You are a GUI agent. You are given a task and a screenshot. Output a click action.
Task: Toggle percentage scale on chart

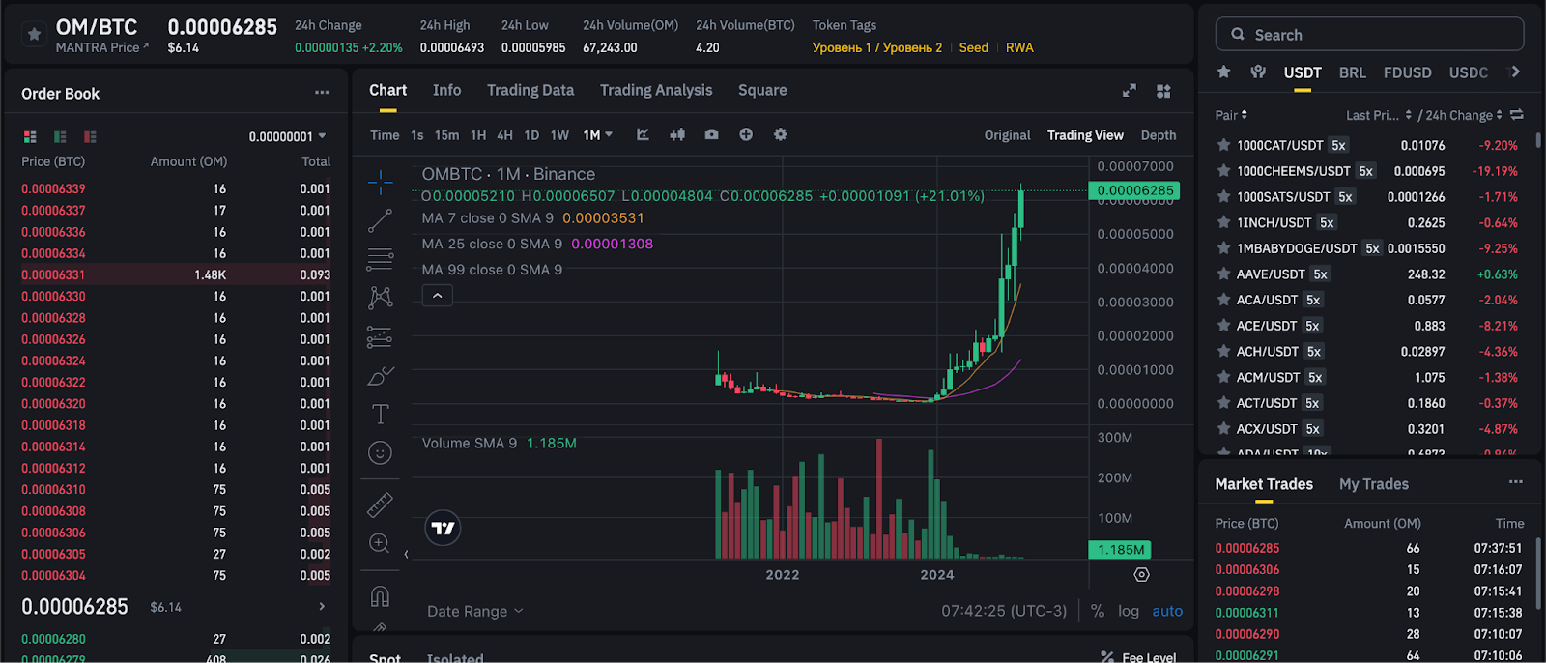point(1098,611)
